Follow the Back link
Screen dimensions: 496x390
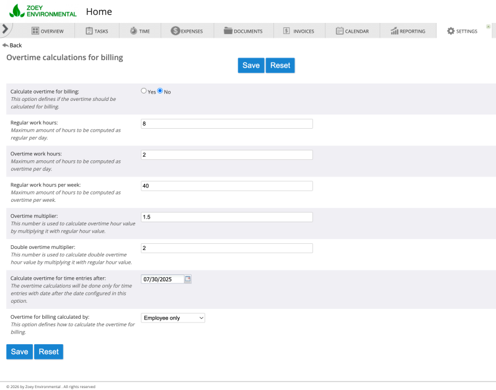[x=14, y=45]
